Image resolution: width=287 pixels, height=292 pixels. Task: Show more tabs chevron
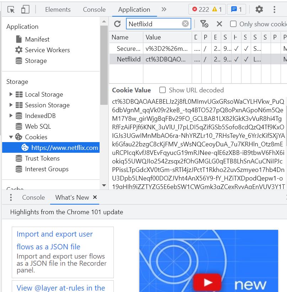click(x=164, y=10)
